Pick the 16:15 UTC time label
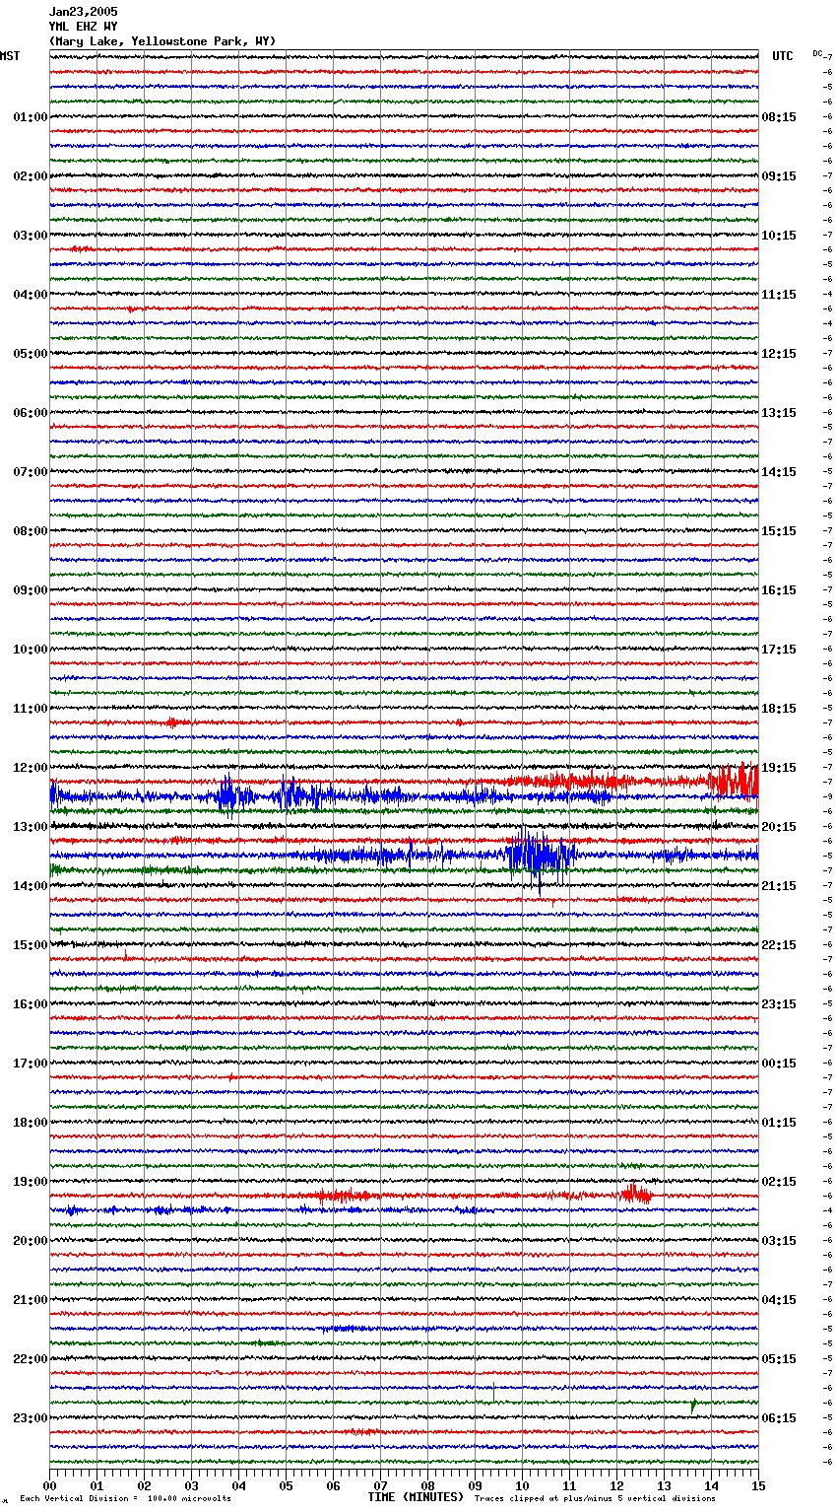The width and height of the screenshot is (837, 1512). pos(779,590)
